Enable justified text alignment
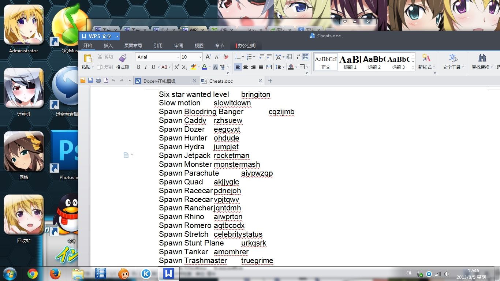500x281 pixels. click(x=261, y=67)
